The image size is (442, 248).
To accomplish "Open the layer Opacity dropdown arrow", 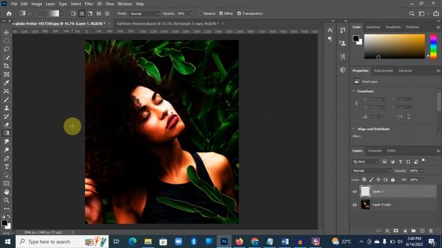I will click(x=422, y=171).
